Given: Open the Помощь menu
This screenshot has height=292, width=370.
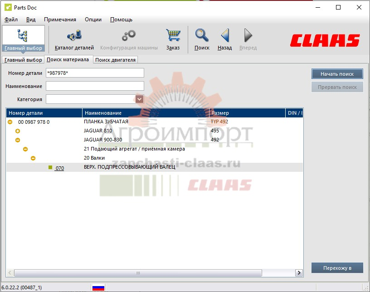Looking at the screenshot, I should click(121, 19).
